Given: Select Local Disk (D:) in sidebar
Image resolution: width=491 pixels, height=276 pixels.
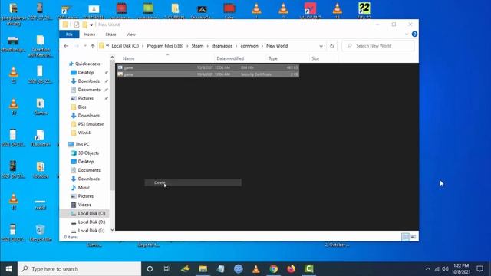Looking at the screenshot, I should pos(91,222).
